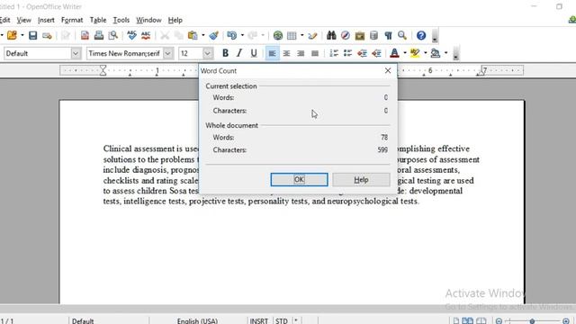Open the Window menu

(148, 20)
